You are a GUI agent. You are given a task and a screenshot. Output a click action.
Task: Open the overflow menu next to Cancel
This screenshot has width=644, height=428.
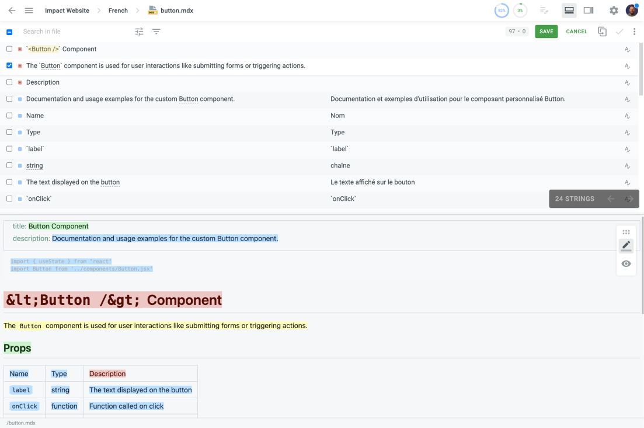(635, 32)
